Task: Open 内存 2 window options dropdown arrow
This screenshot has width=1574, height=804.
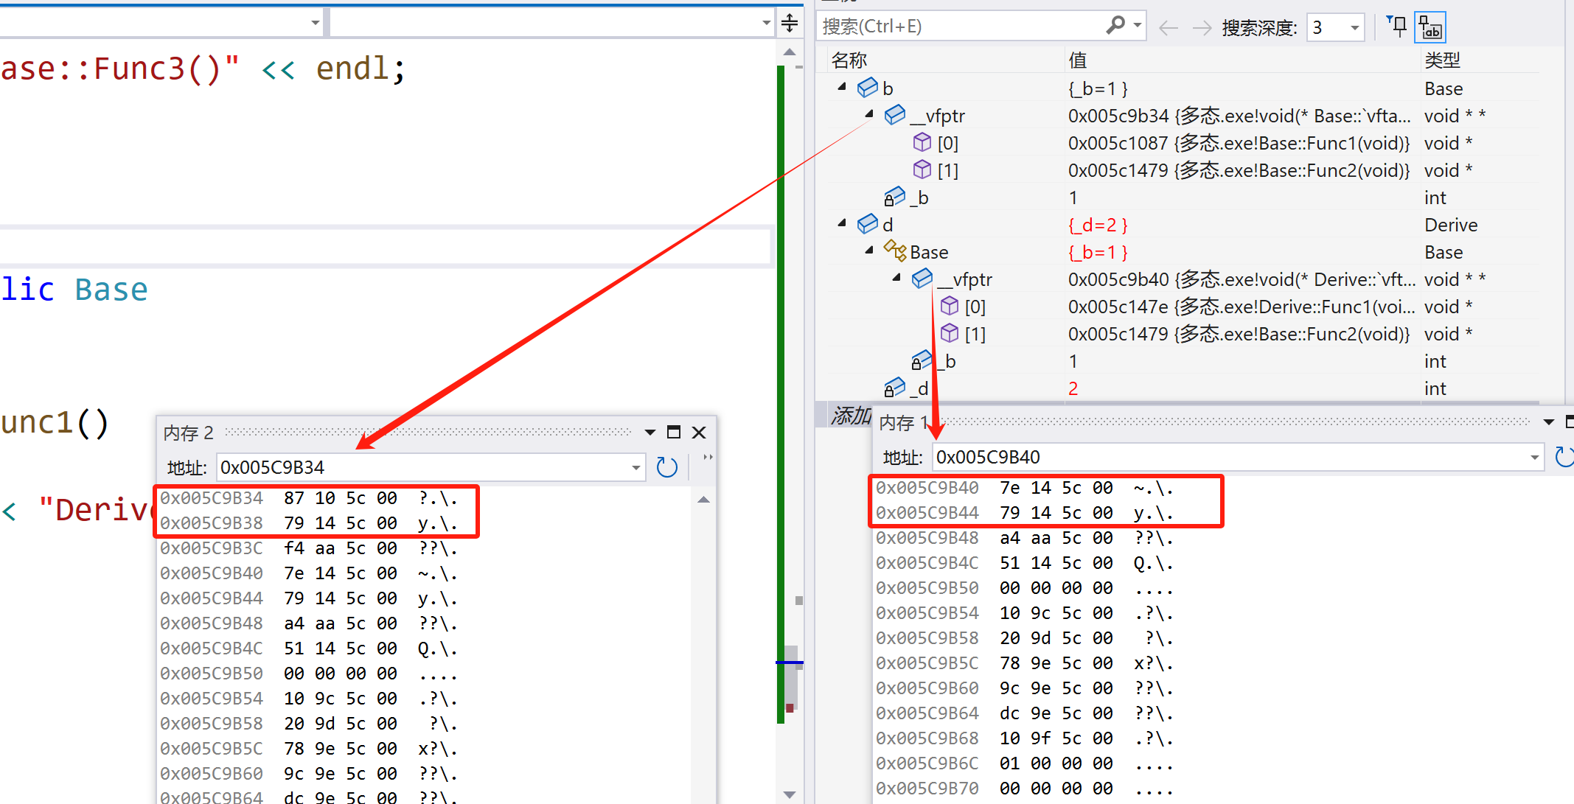Action: (650, 433)
